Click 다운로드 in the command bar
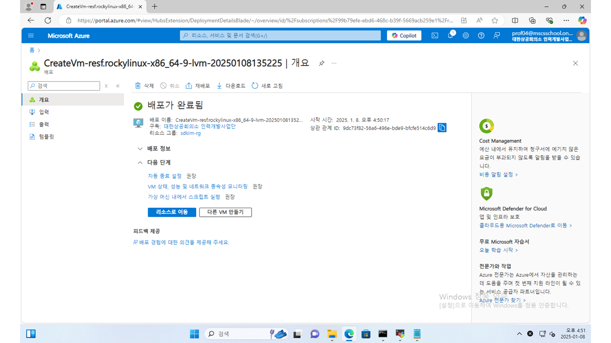611x343 pixels. click(231, 86)
